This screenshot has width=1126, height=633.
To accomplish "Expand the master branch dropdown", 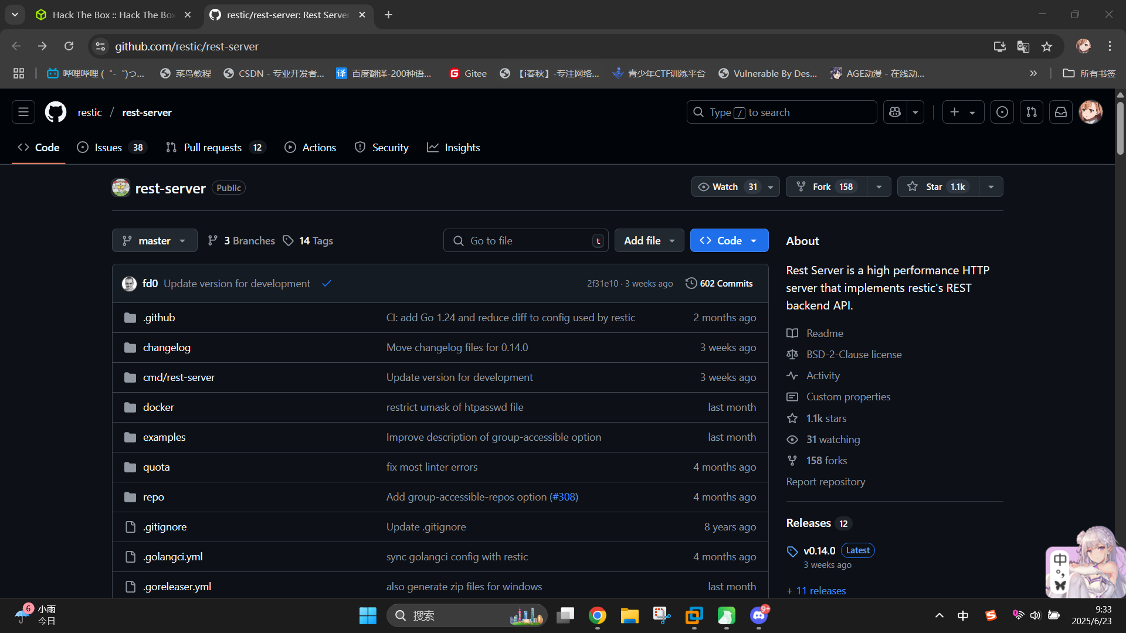I will point(154,241).
